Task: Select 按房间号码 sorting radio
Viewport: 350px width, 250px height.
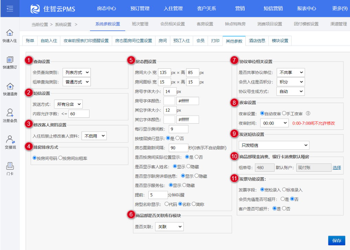Action: click(34, 158)
